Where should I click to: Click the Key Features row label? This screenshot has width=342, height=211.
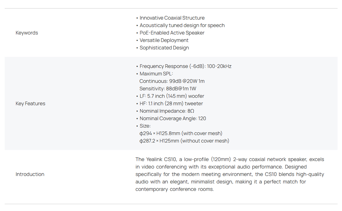click(x=30, y=104)
